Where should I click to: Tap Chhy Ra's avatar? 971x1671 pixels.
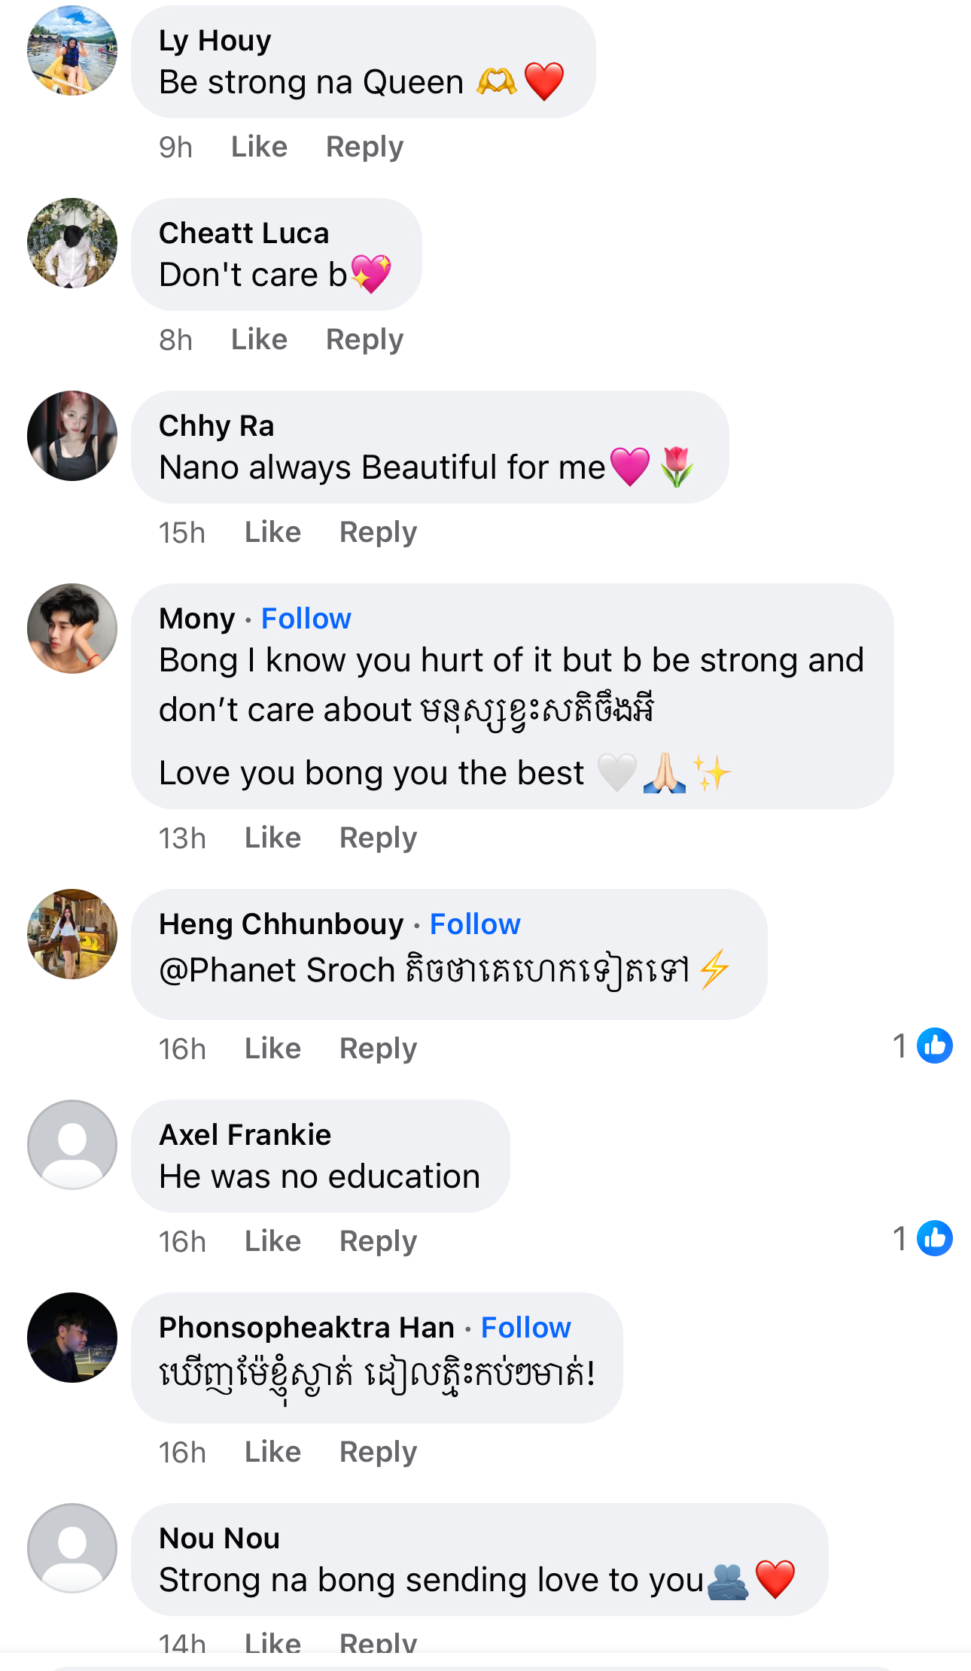(72, 436)
